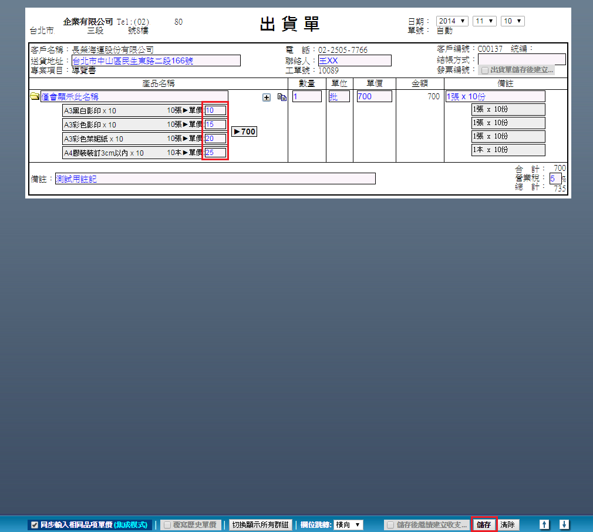Click the 營業稅 tax percent field
Screen dimensions: 593x532
[x=555, y=178]
